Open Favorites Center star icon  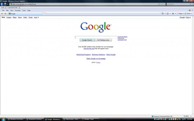pos(2,14)
